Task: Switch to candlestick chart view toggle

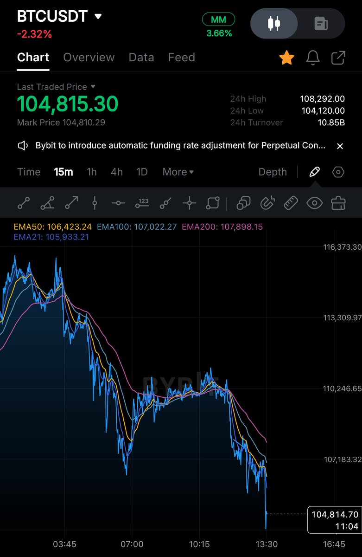Action: coord(274,23)
